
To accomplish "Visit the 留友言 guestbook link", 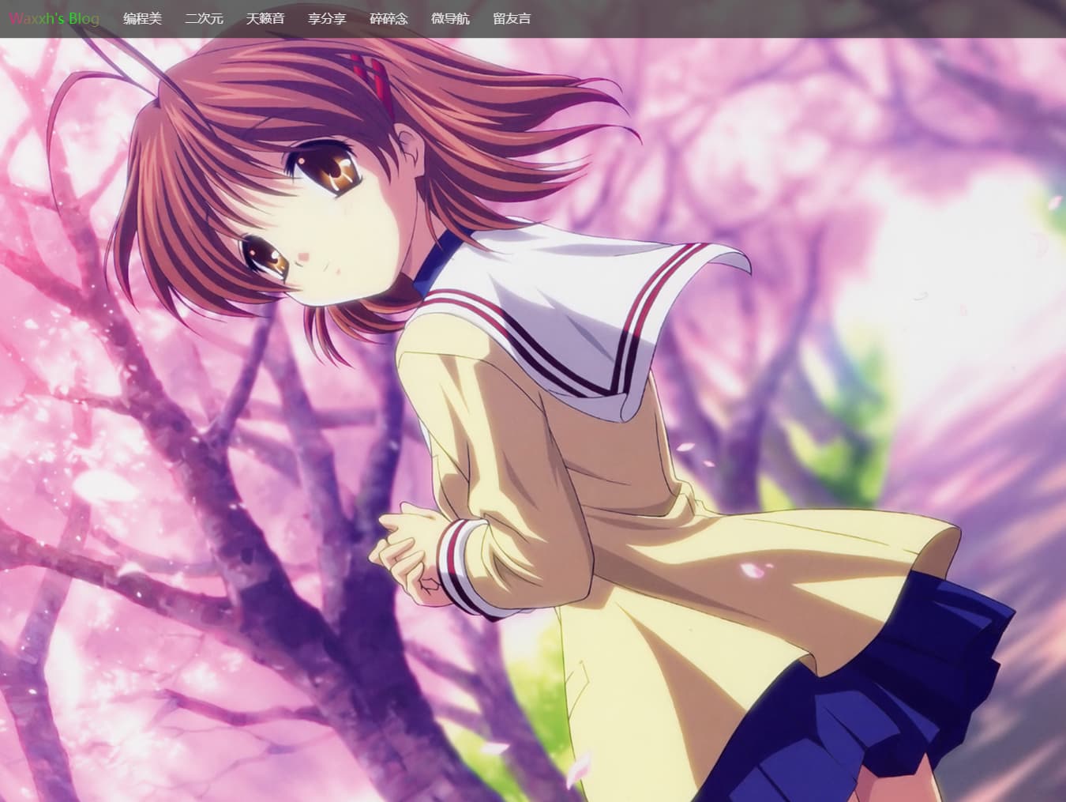I will click(512, 18).
